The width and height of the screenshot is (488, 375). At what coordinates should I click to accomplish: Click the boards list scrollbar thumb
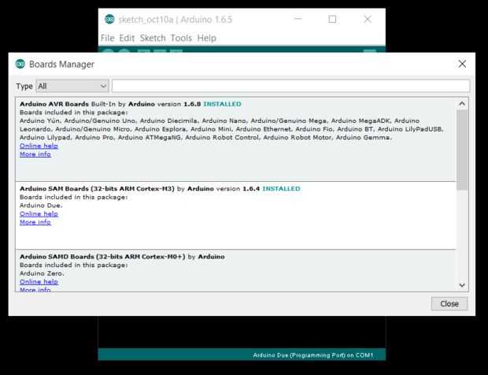(462, 150)
